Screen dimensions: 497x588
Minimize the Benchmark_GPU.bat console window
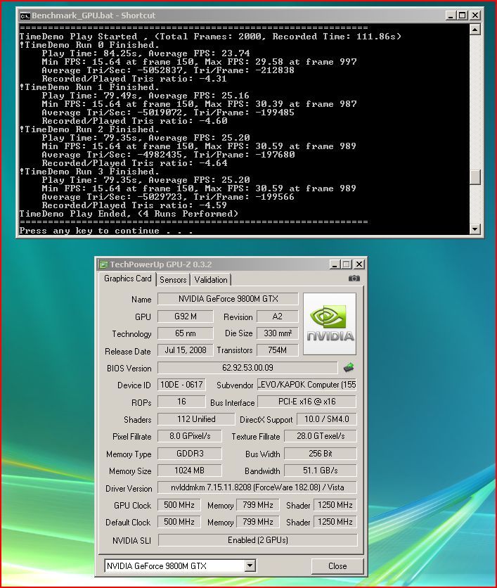pyautogui.click(x=451, y=15)
